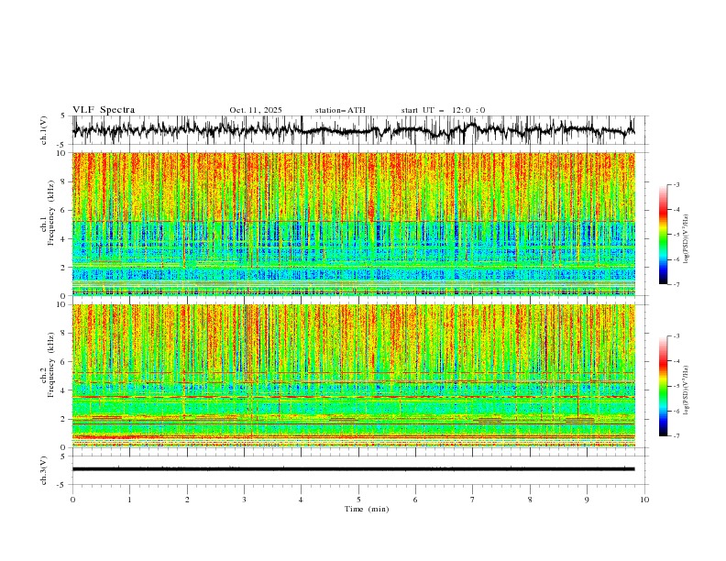
Task: Select the 'start UT = 12:0 :0' text
Action: click(x=443, y=110)
